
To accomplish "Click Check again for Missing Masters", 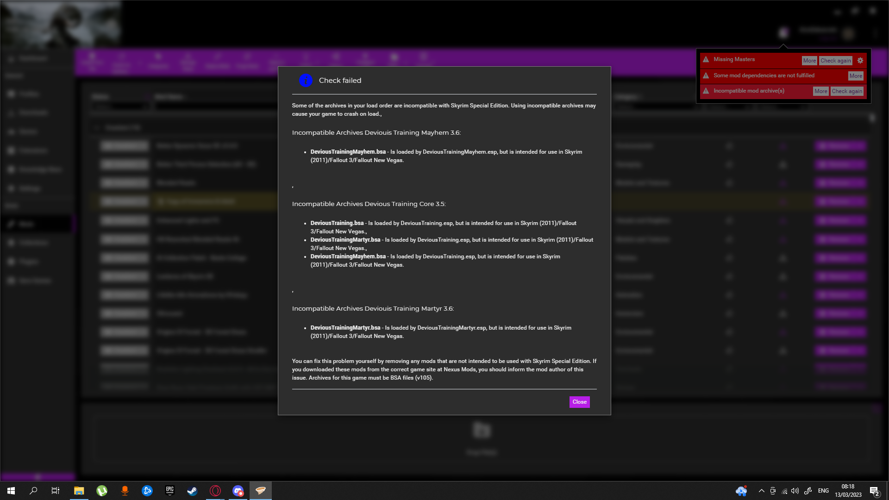I will click(835, 61).
